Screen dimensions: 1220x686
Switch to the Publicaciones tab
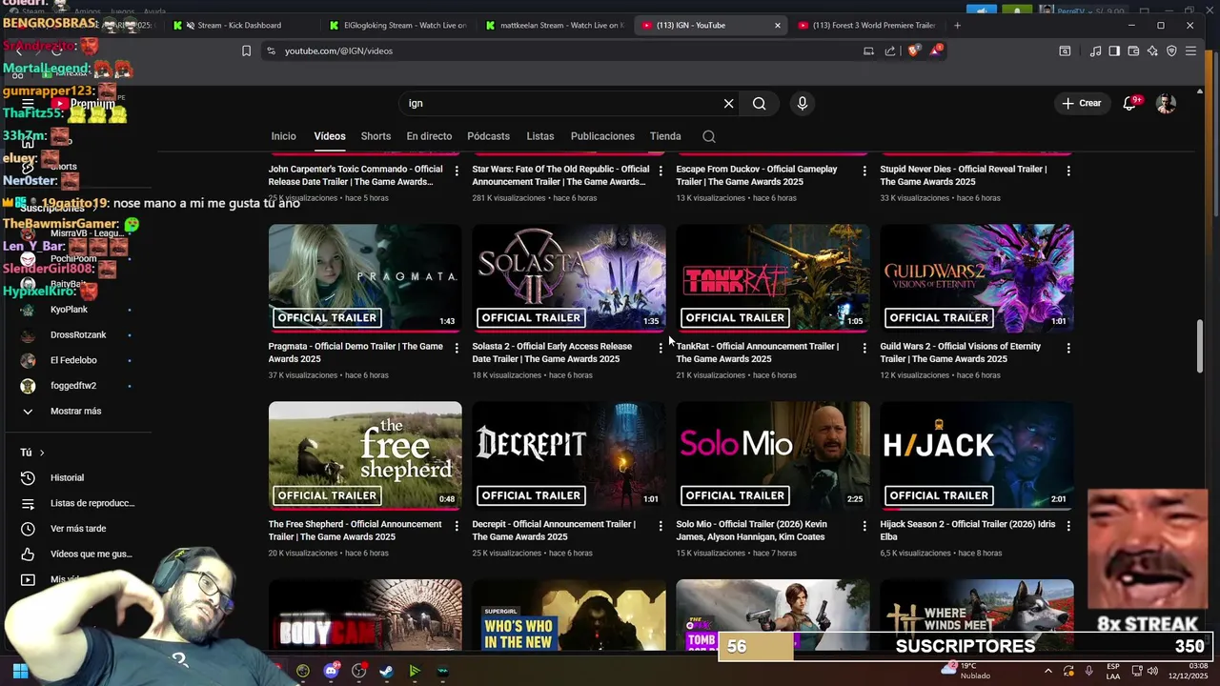coord(602,136)
